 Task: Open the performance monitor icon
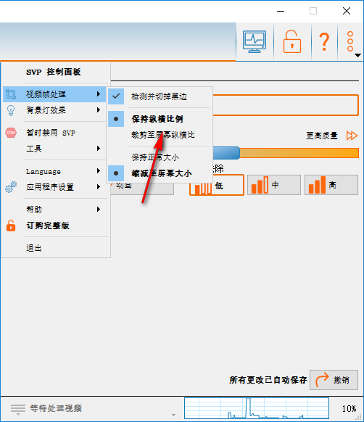click(x=255, y=41)
